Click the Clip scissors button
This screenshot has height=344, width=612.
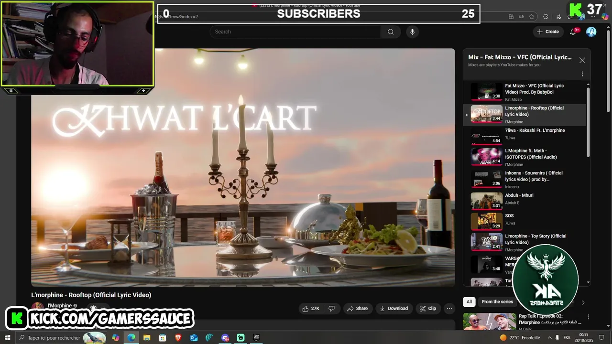[x=427, y=309]
